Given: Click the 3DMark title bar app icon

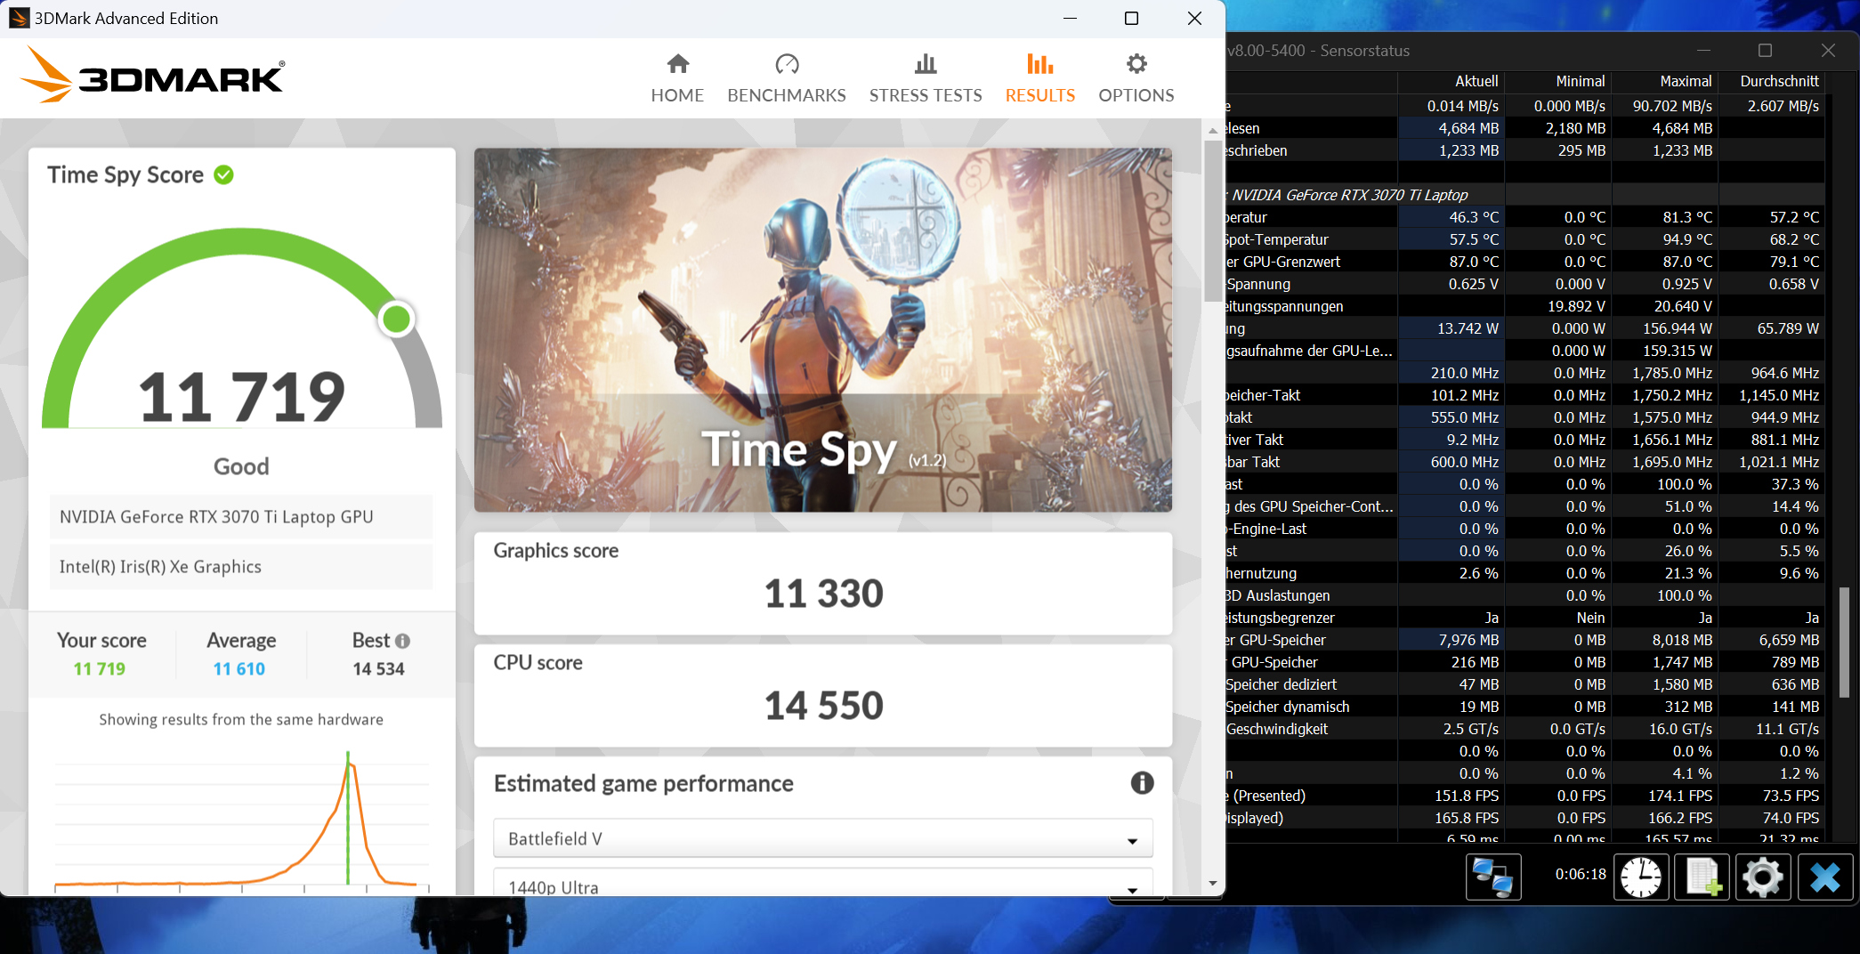Looking at the screenshot, I should point(19,18).
